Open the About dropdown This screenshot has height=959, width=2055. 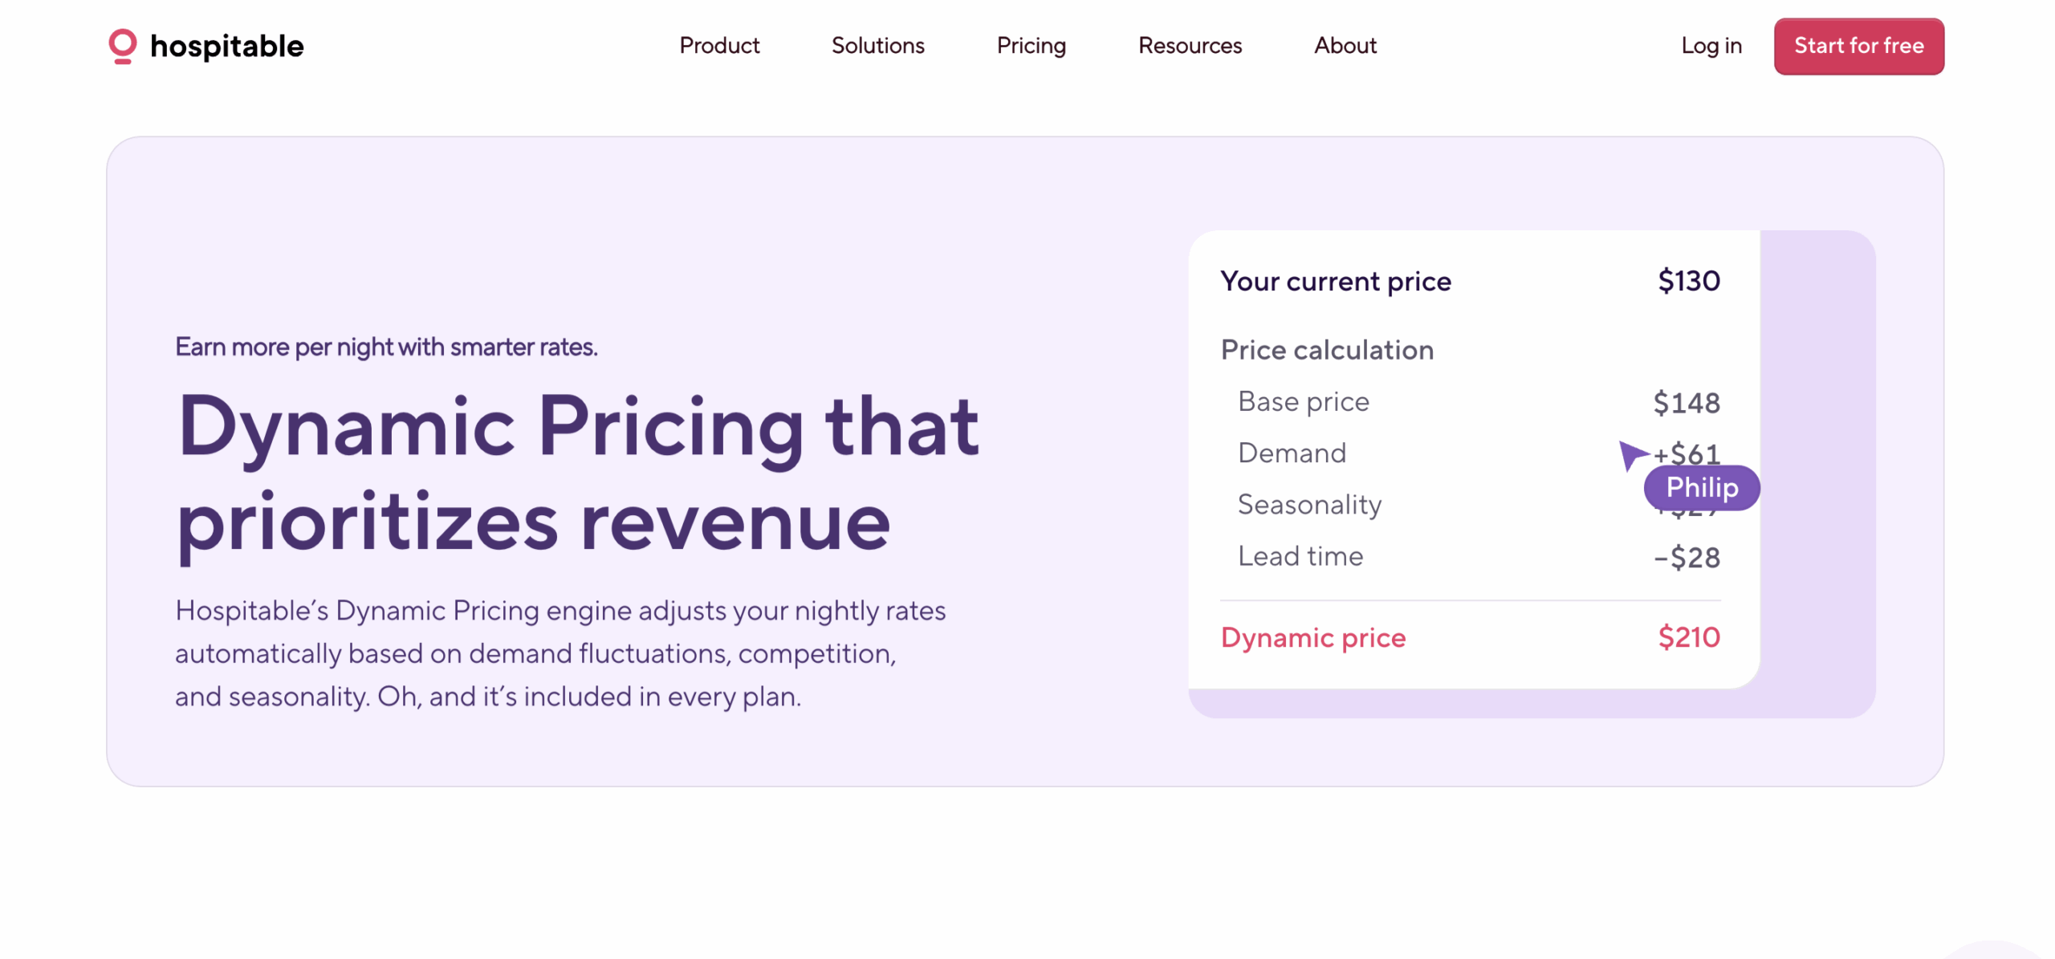(x=1344, y=46)
